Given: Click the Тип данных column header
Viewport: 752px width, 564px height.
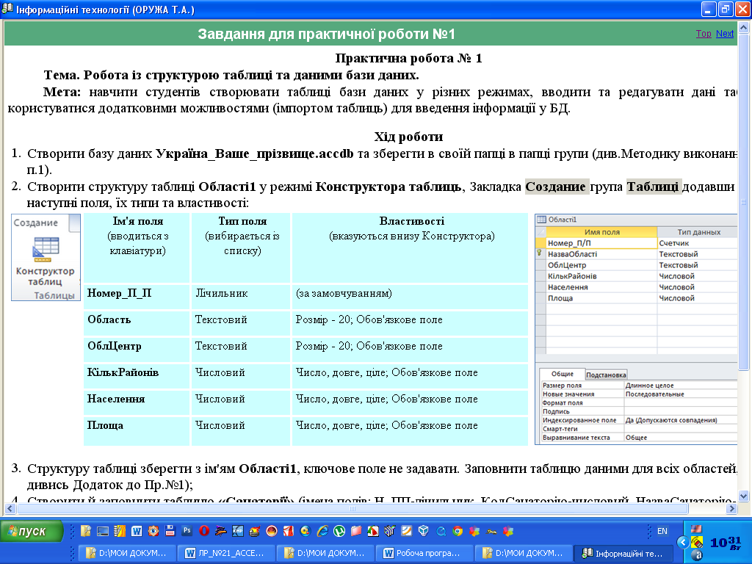Looking at the screenshot, I should pos(698,231).
